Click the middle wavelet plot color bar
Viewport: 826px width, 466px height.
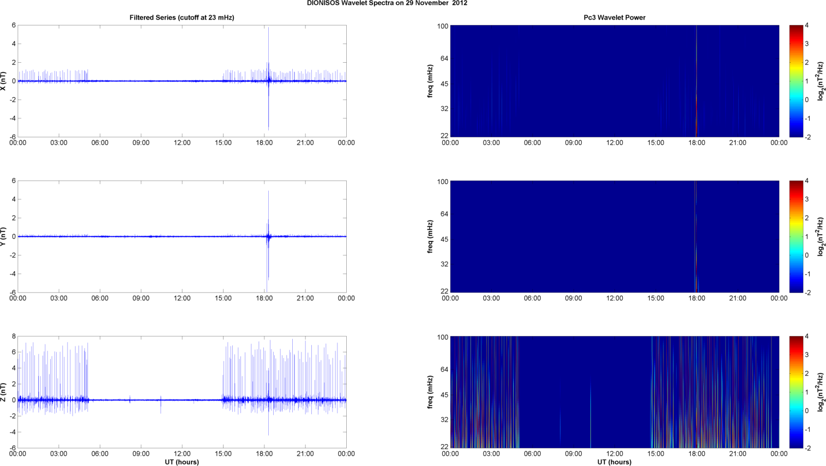point(796,236)
